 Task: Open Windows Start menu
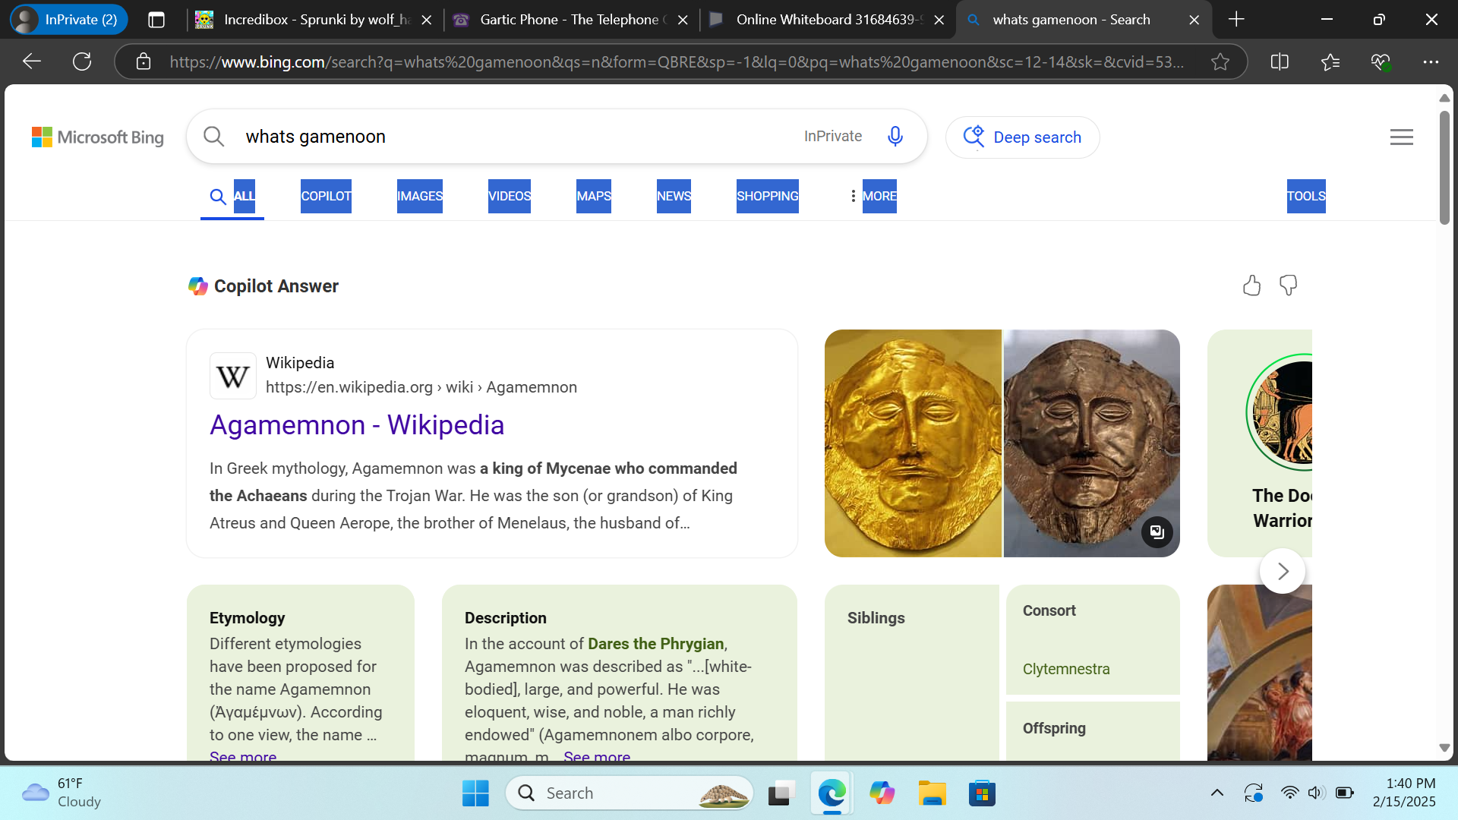coord(475,793)
